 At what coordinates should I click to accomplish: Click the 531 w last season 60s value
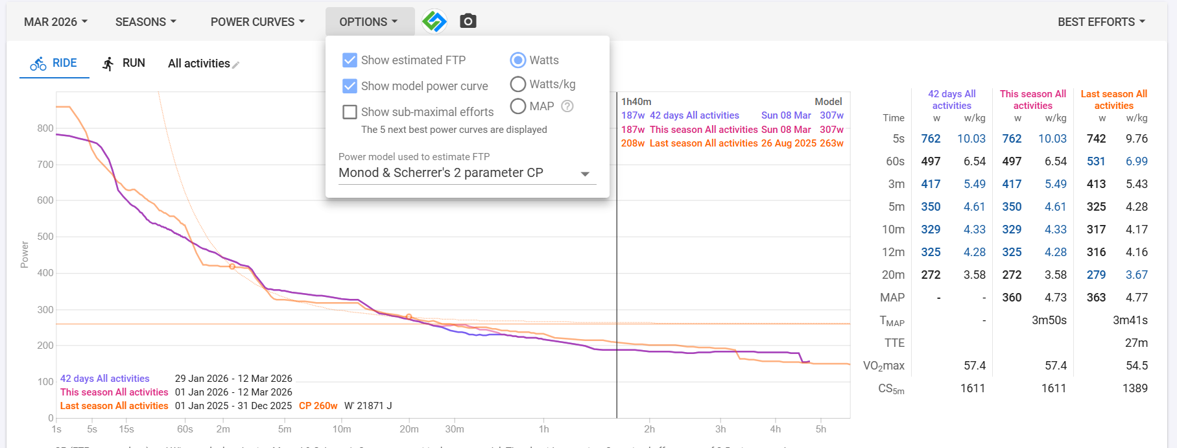point(1096,161)
